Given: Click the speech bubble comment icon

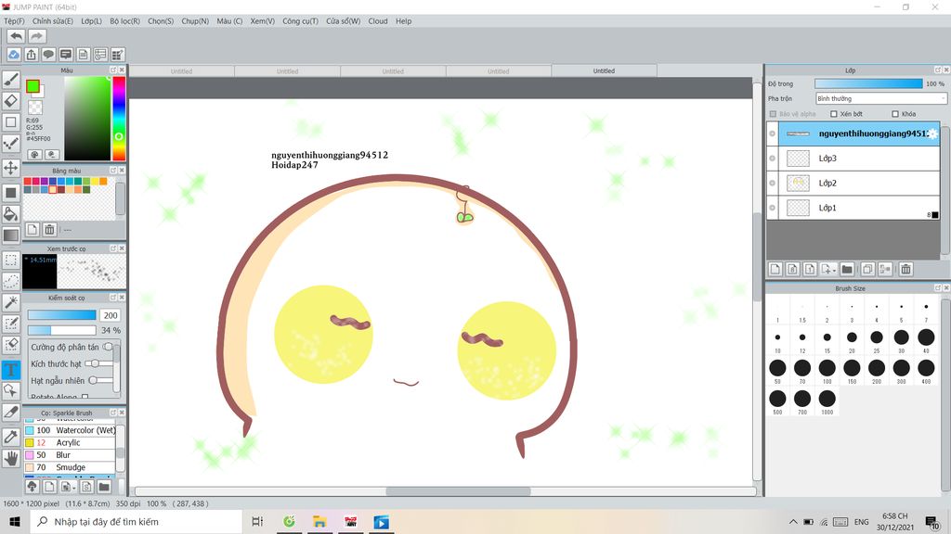Looking at the screenshot, I should 48,55.
